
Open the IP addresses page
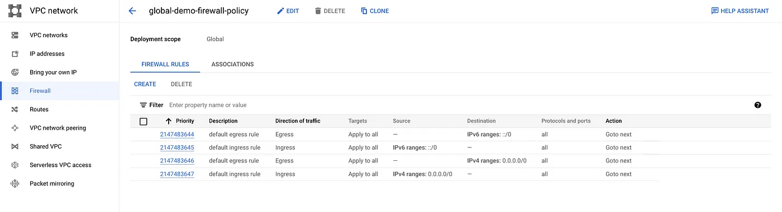(47, 54)
